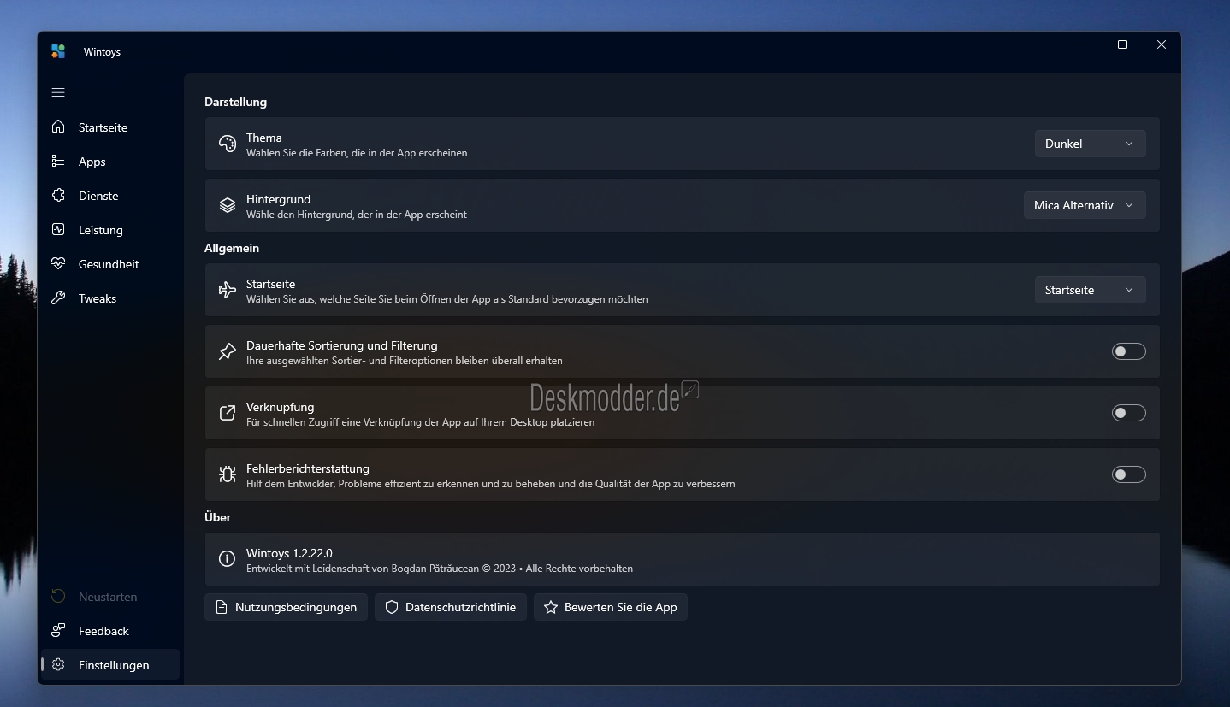Image resolution: width=1230 pixels, height=707 pixels.
Task: Click the Apps list icon in sidebar
Action: pos(58,161)
